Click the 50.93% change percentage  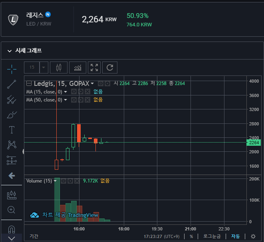click(x=137, y=16)
